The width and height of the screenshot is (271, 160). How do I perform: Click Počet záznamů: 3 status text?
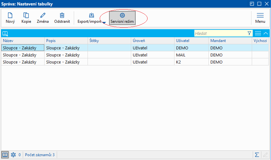pos(40,155)
